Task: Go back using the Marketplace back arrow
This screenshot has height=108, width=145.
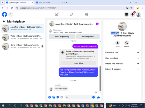Action: 4,21
